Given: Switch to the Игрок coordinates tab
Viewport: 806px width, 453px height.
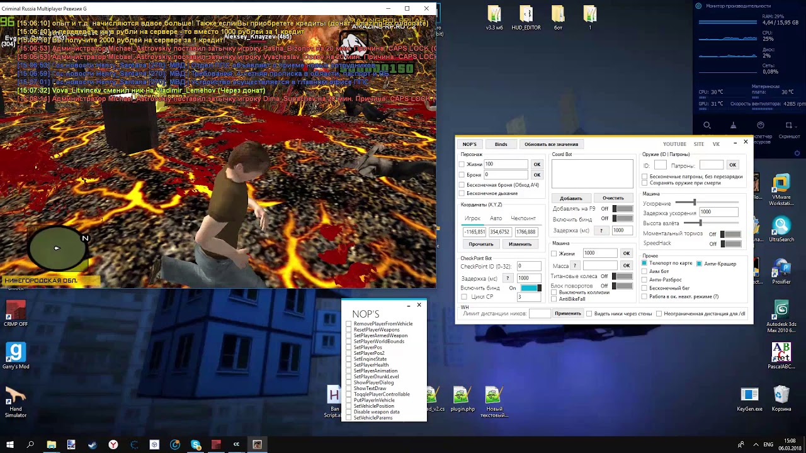Looking at the screenshot, I should point(472,218).
